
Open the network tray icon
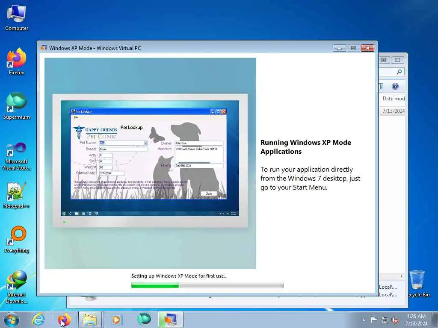[385, 320]
